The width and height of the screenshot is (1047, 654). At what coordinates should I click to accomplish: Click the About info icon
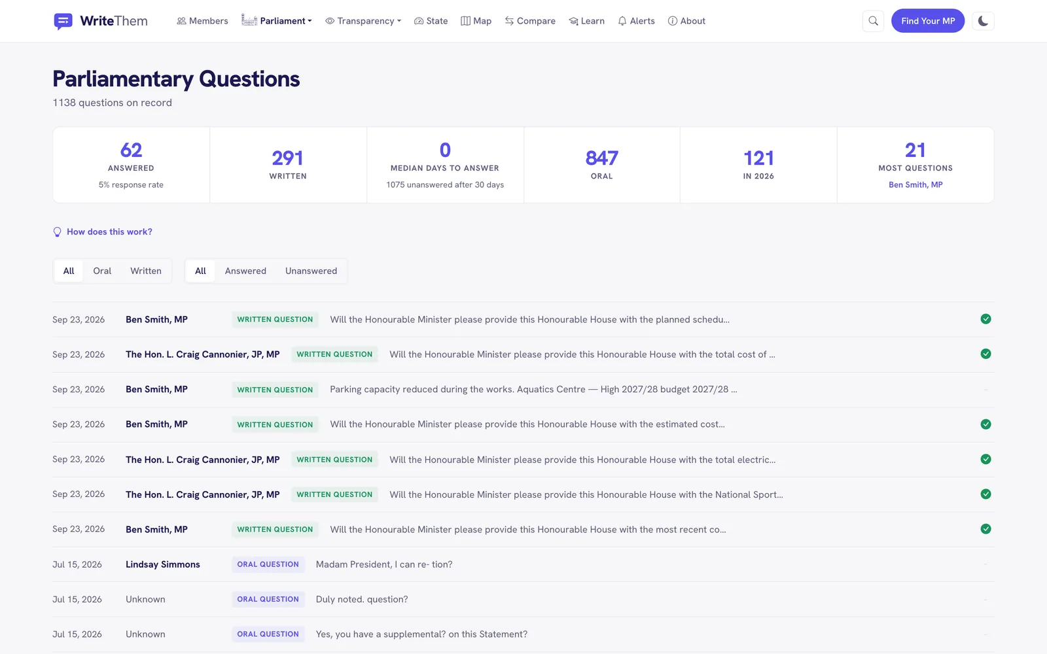click(x=673, y=21)
